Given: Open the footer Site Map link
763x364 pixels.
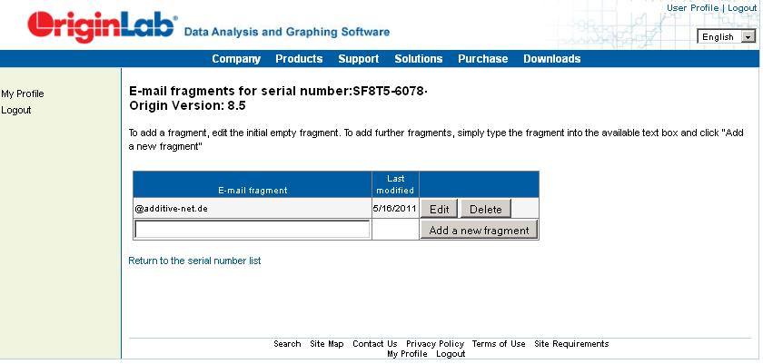Looking at the screenshot, I should (x=326, y=344).
